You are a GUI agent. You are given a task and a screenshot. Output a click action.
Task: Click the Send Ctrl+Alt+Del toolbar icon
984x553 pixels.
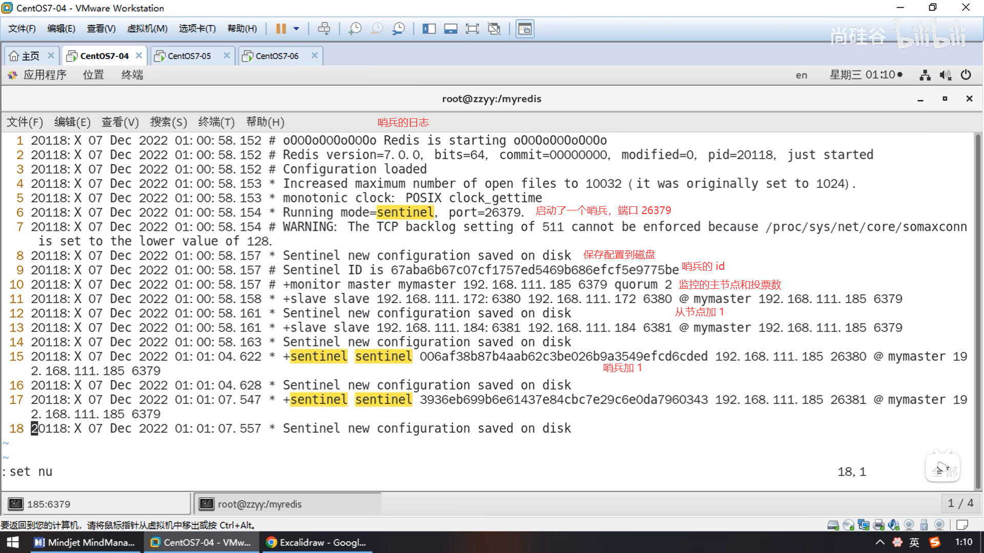[324, 29]
